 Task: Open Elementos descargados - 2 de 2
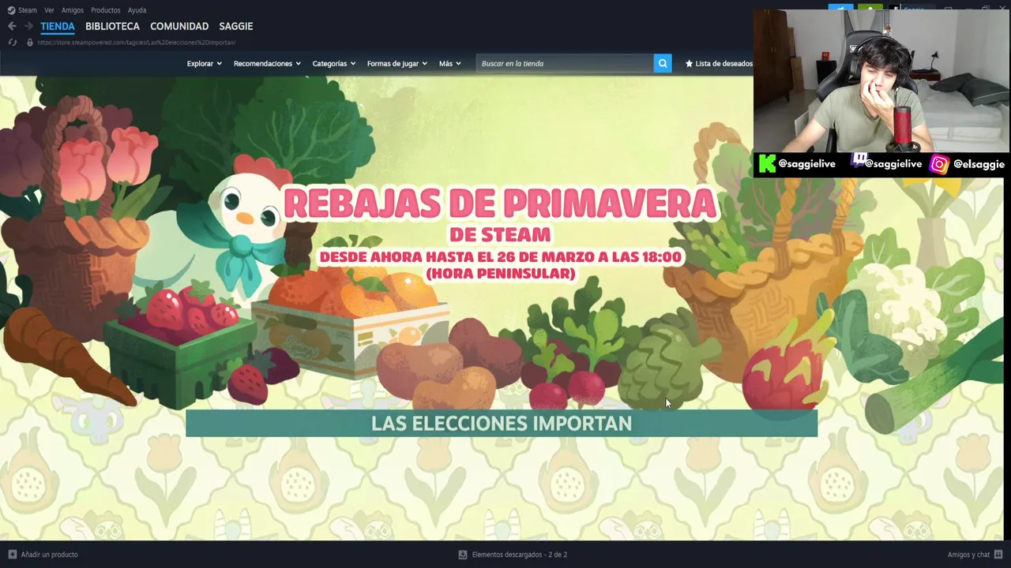pos(520,555)
